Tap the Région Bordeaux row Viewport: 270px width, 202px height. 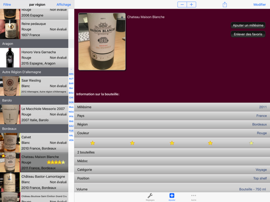point(172,124)
